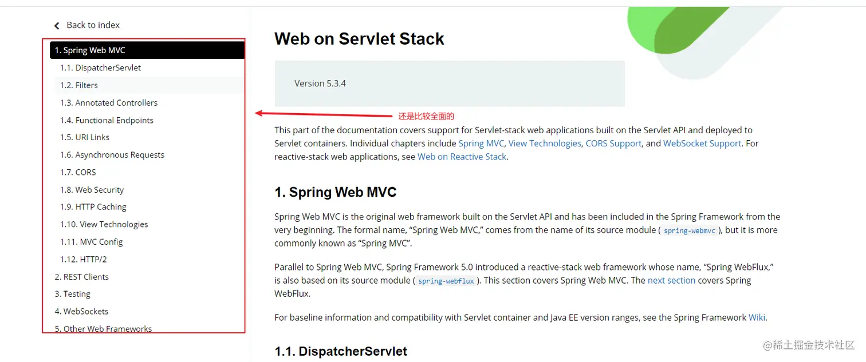This screenshot has height=362, width=866.
Task: Select 1.4. Functional Endpoints in navigation
Action: tap(107, 120)
